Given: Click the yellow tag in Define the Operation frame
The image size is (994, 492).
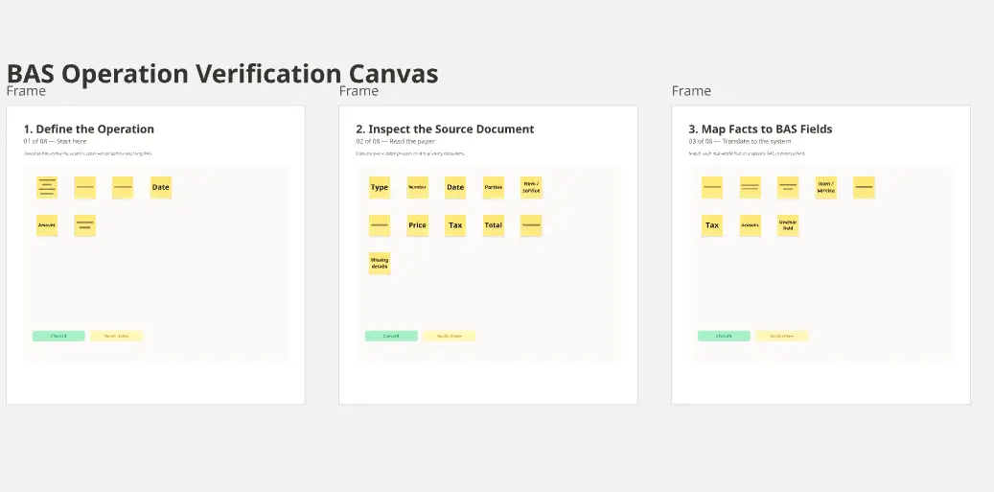Looking at the screenshot, I should click(x=116, y=336).
